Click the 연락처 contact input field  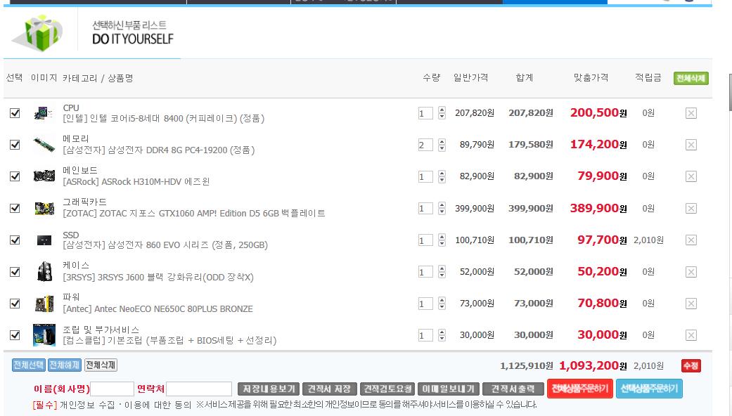coord(199,389)
